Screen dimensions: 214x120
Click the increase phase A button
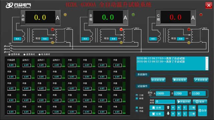click(173, 108)
